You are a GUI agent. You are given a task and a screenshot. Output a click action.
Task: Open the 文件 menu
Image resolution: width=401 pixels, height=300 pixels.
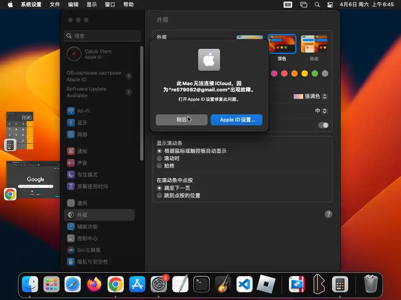coord(55,5)
